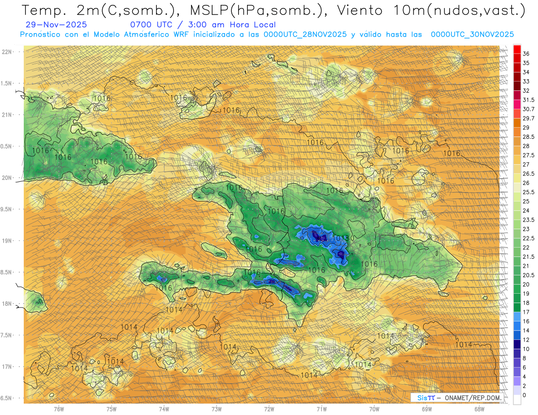
Task: Click the 70W longitude axis label
Action: (x=374, y=409)
